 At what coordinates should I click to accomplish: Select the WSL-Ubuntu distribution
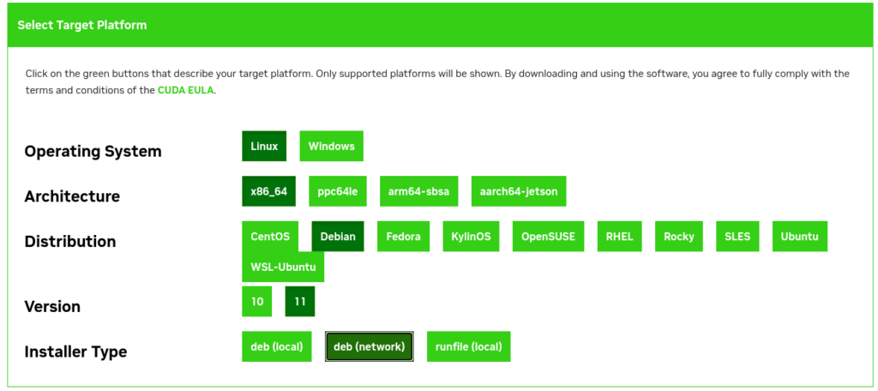click(x=283, y=267)
